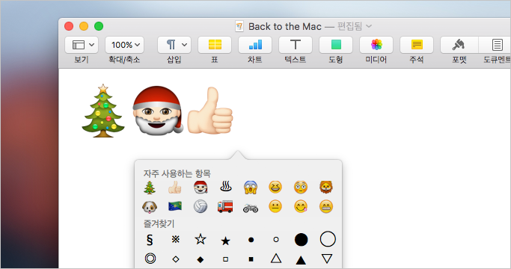Select hot springs emoji
This screenshot has width=511, height=269.
(x=225, y=187)
